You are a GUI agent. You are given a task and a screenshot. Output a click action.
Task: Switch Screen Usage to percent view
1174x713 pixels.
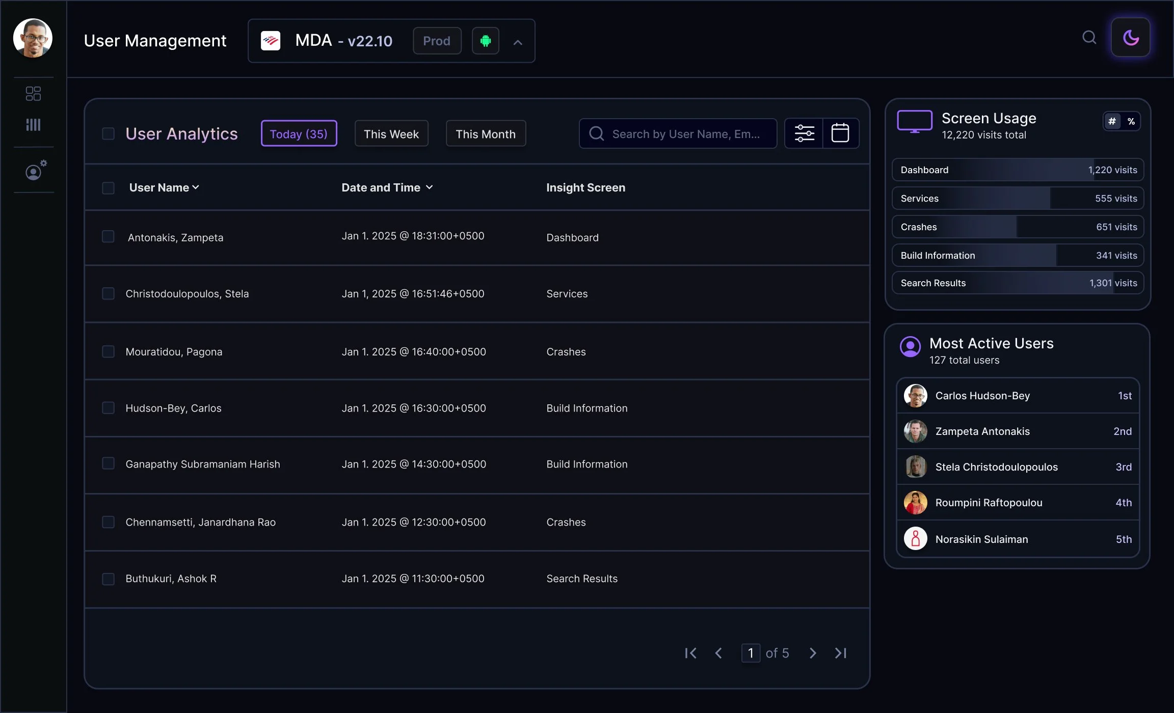[x=1131, y=121]
